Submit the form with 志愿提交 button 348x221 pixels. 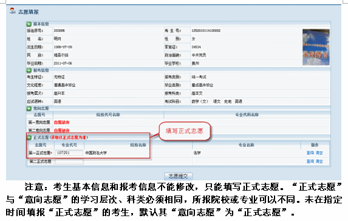coord(178,176)
